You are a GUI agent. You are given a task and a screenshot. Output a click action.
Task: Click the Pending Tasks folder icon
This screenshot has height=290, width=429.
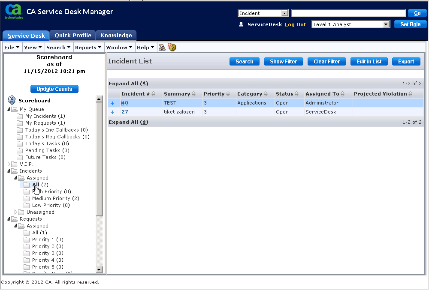tap(20, 150)
